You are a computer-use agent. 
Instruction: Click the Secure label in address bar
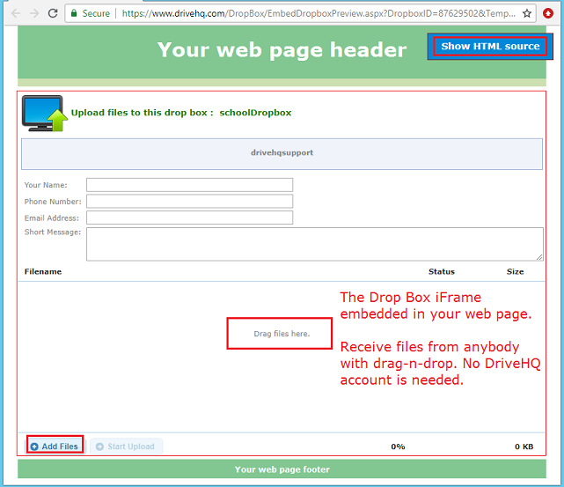[96, 13]
